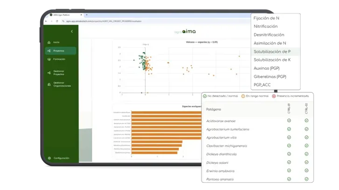Click No detectado / normal legend icon
Image resolution: width=339 pixels, height=190 pixels.
[x=205, y=96]
